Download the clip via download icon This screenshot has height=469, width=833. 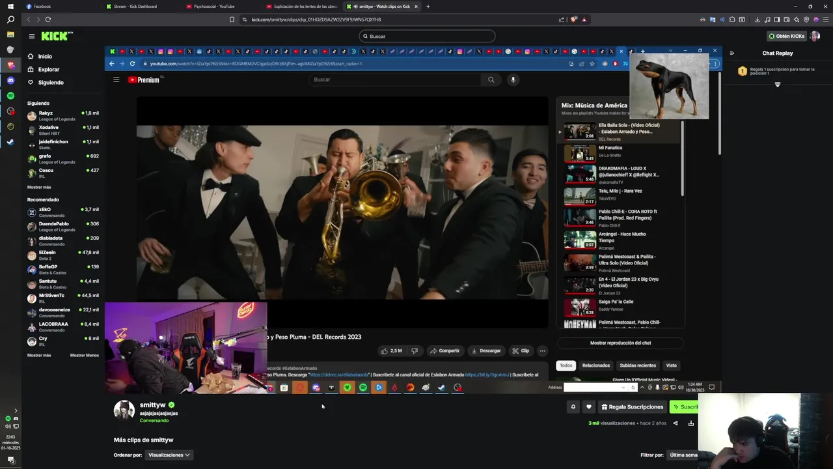pos(691,423)
